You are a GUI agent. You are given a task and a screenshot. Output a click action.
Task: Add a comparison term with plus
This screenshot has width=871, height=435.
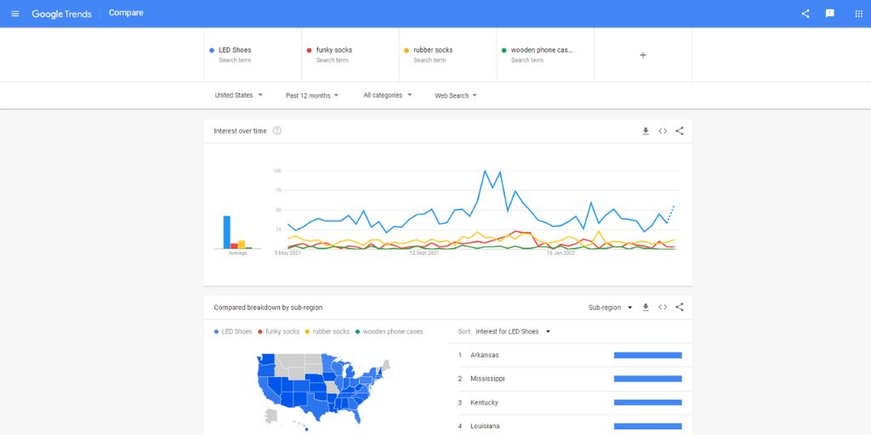643,55
